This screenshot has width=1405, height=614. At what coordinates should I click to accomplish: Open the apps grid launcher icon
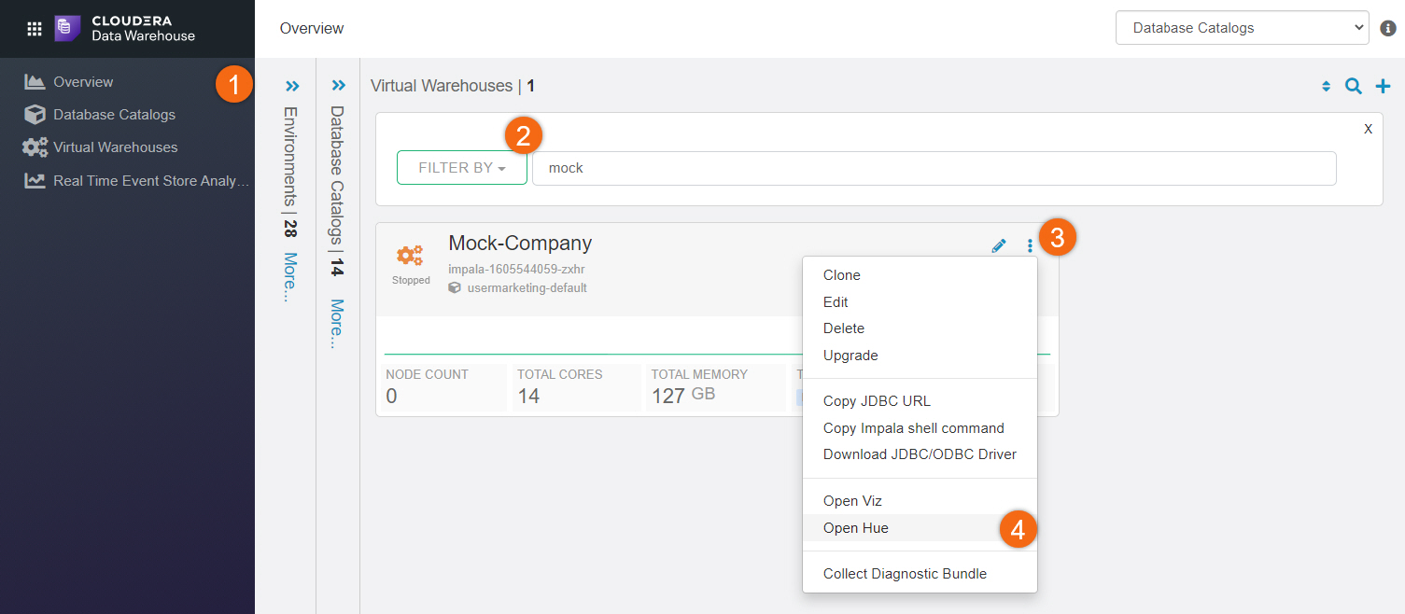35,28
